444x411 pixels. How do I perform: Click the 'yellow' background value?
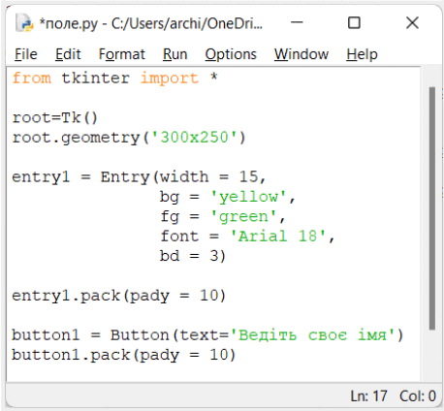point(248,197)
